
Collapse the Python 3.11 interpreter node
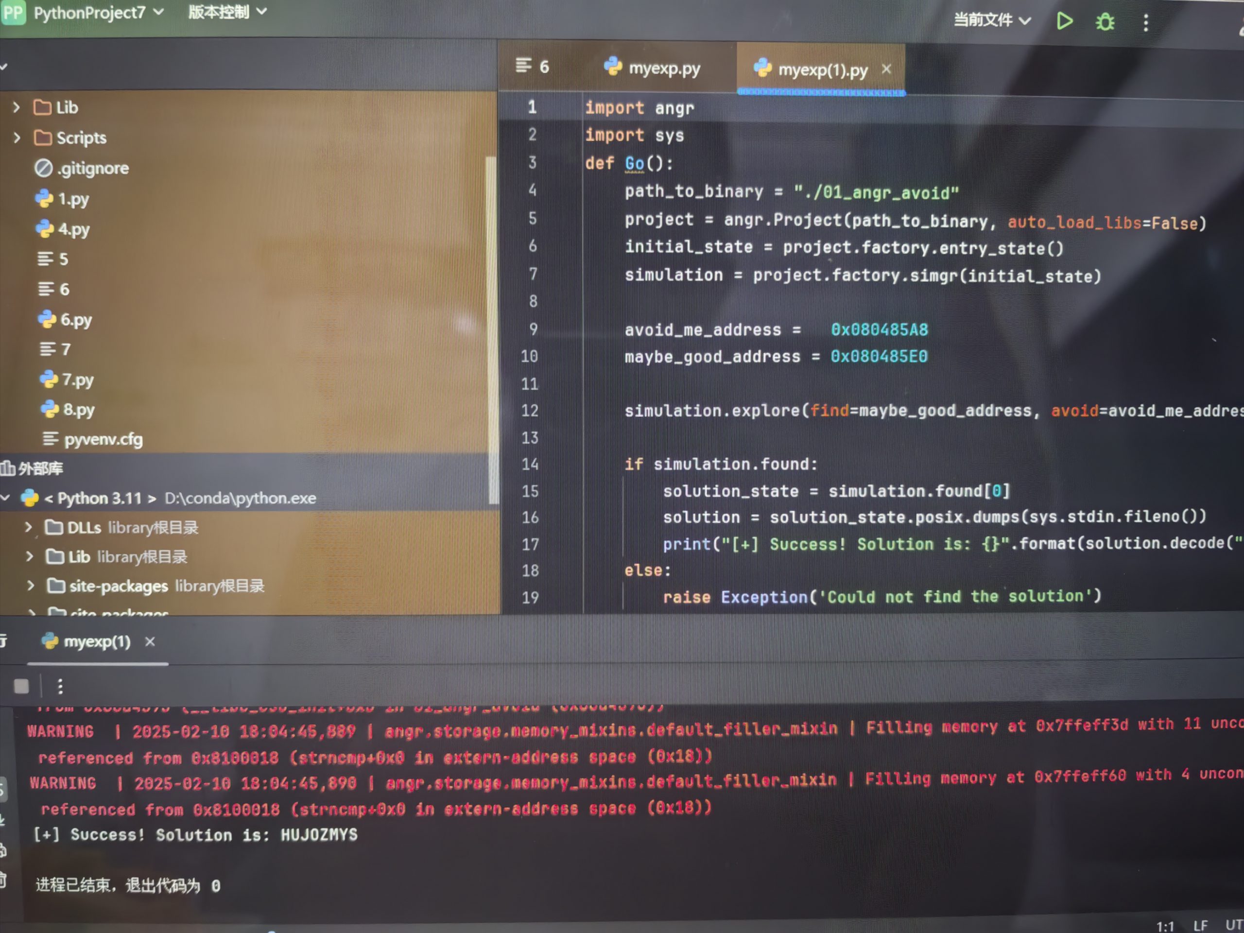coord(6,498)
